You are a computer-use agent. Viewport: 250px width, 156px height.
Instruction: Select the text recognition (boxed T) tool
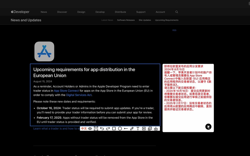click(x=96, y=129)
